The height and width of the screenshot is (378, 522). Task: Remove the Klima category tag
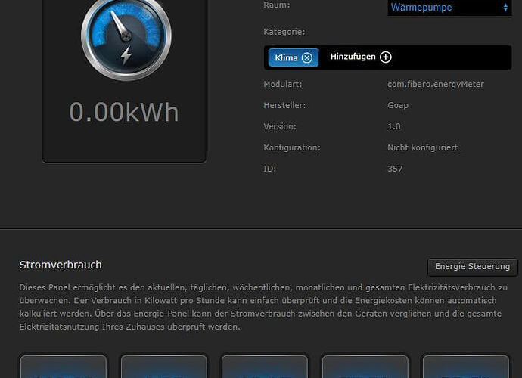click(x=306, y=57)
